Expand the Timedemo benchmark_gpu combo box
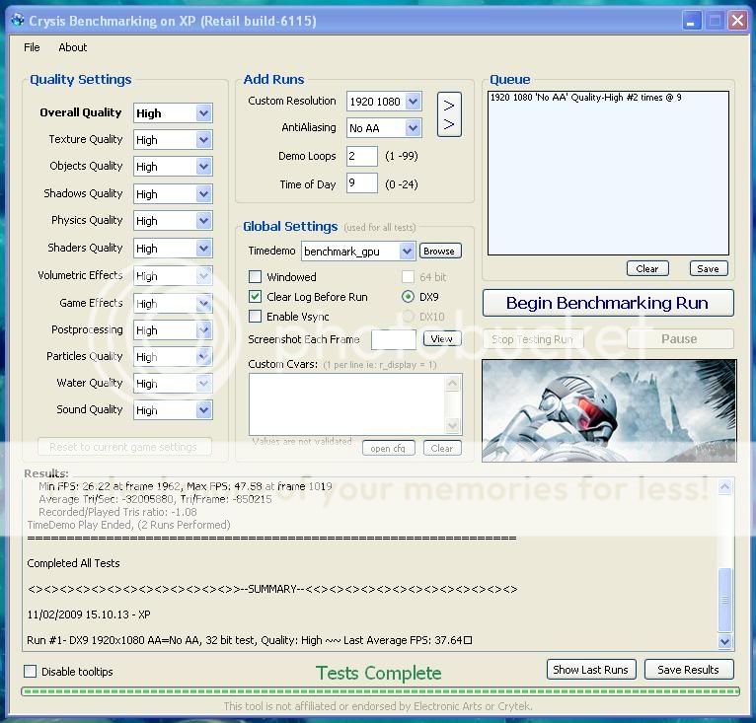This screenshot has height=723, width=756. (407, 252)
